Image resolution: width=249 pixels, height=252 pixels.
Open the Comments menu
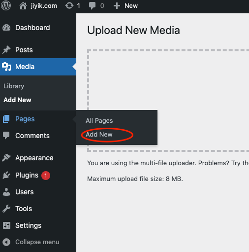coord(32,136)
